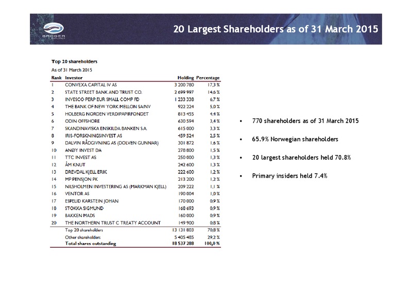
Task: Click the 'Percentage' column header
Action: coord(208,78)
